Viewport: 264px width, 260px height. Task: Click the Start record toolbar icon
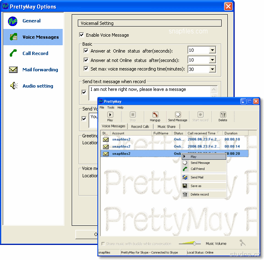point(200,115)
